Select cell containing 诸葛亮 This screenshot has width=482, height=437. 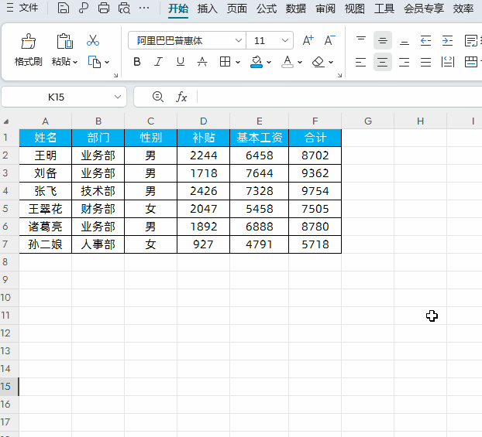45,227
